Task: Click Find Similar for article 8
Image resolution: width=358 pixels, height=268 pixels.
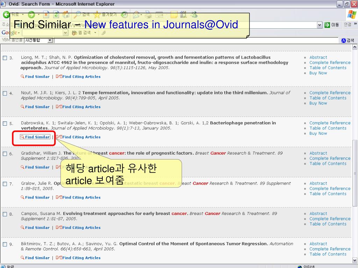Action: tap(37, 228)
